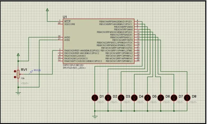Select the LED D6 symbol

(161, 98)
